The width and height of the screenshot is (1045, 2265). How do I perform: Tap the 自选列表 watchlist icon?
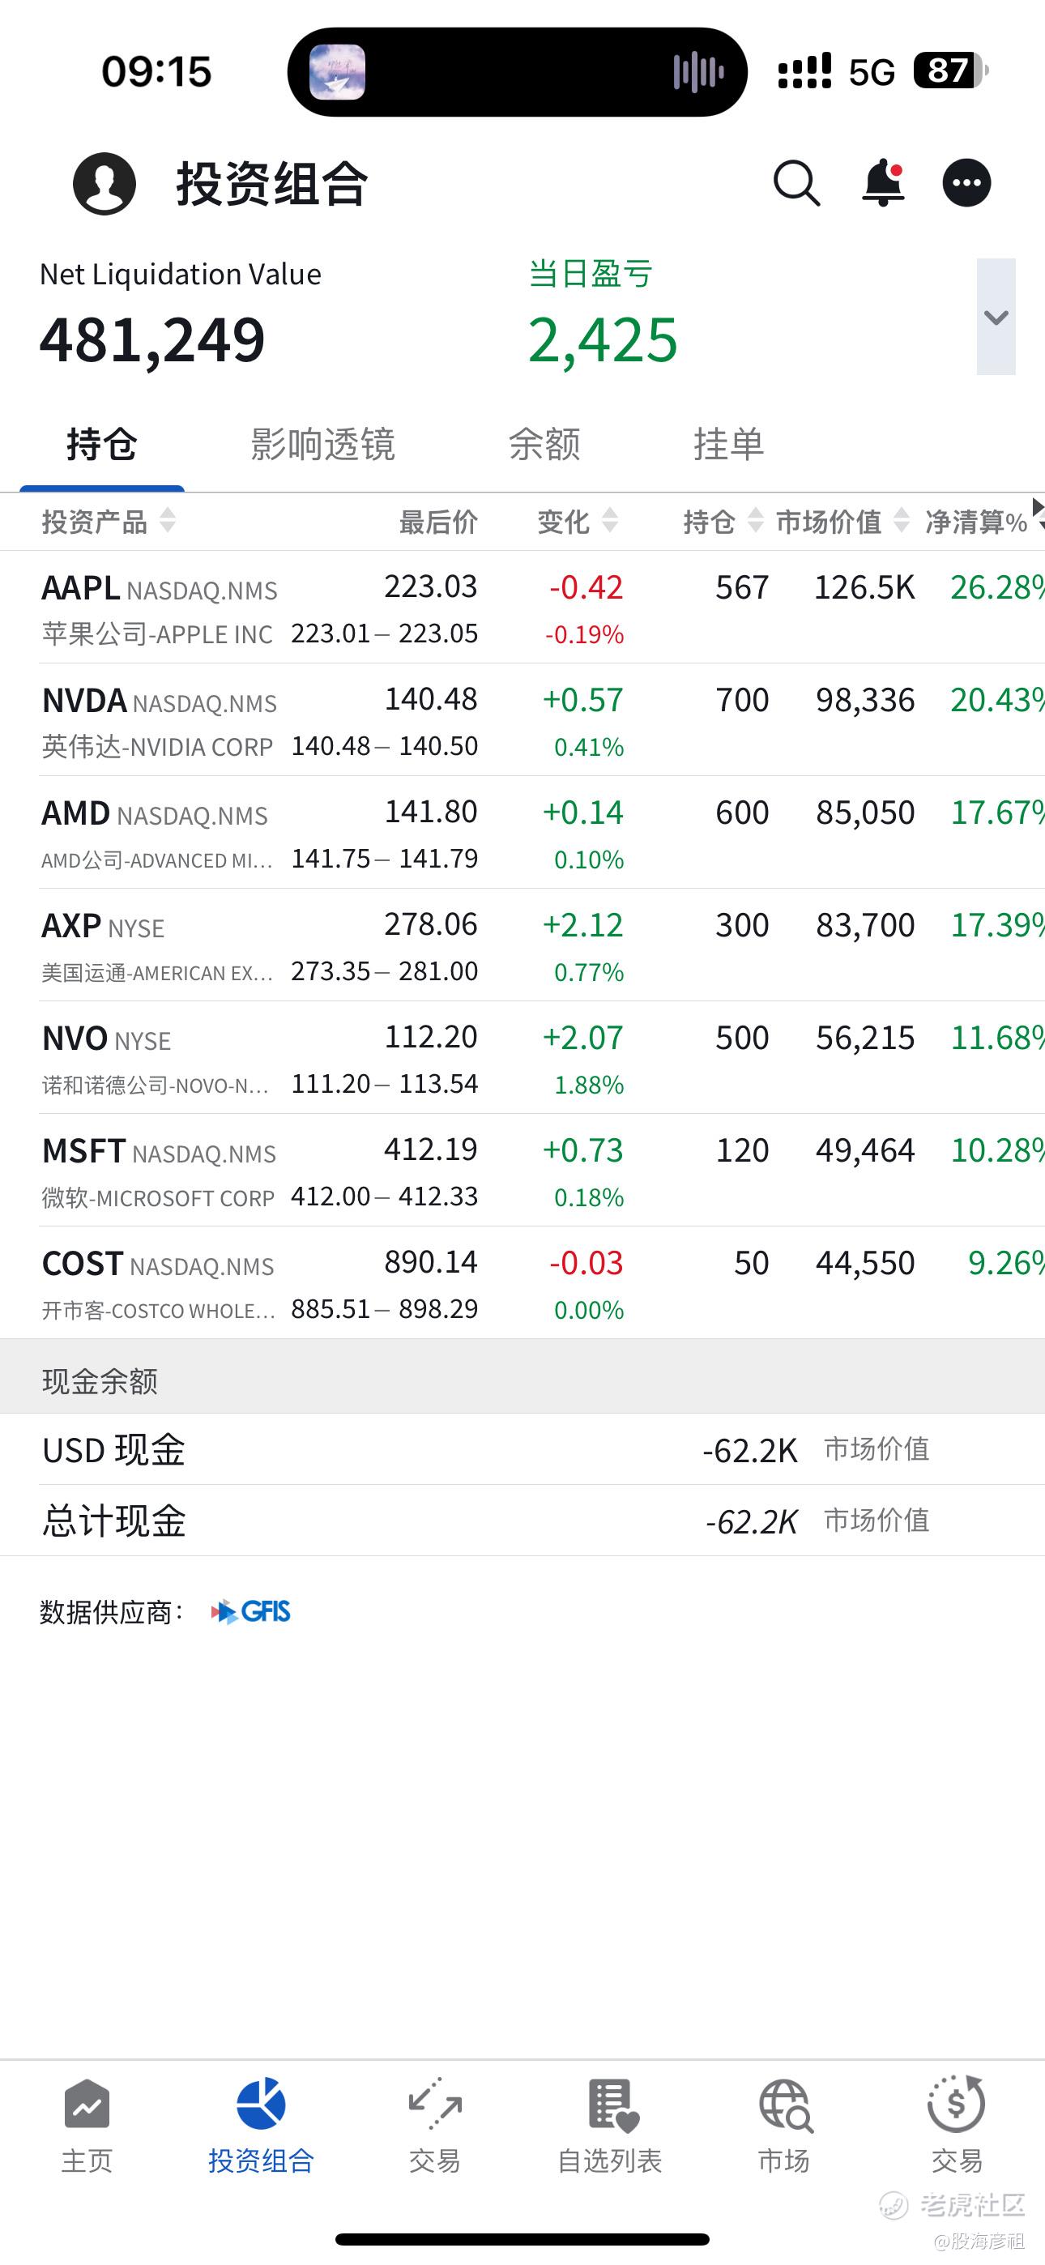point(612,2105)
